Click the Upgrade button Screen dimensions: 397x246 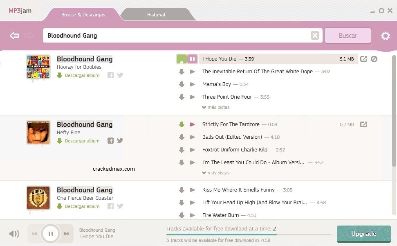click(x=363, y=234)
